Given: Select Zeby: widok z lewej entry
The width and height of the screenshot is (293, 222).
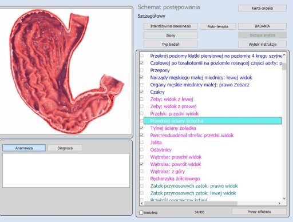Looking at the screenshot, I should coord(172,99).
